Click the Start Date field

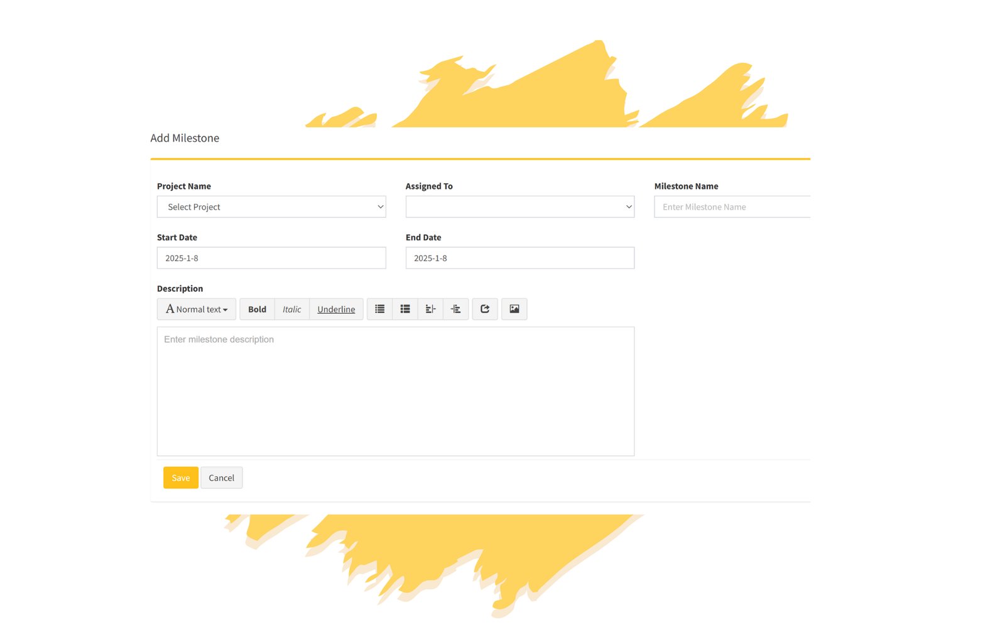(x=271, y=258)
